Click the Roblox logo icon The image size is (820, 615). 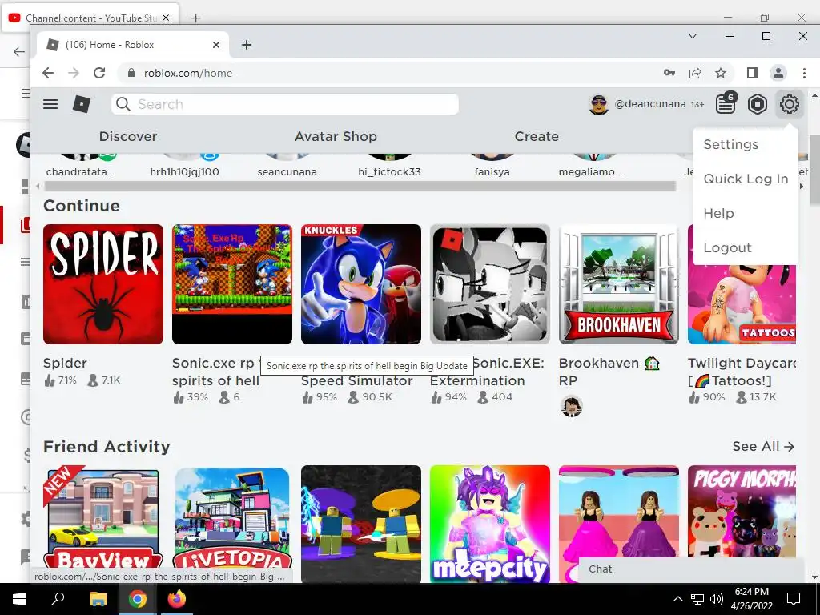pyautogui.click(x=81, y=104)
